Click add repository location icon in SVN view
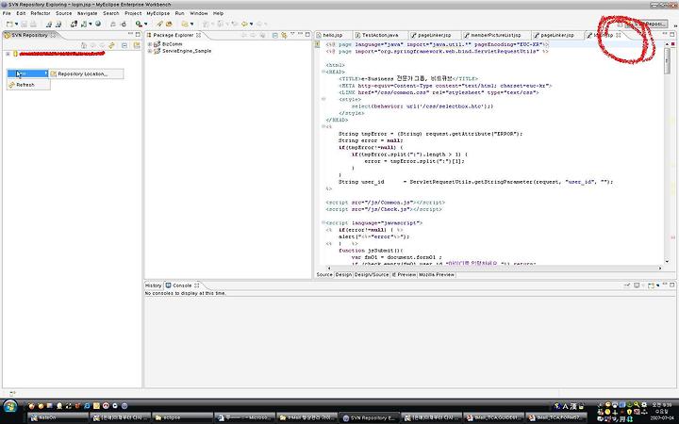 point(137,45)
